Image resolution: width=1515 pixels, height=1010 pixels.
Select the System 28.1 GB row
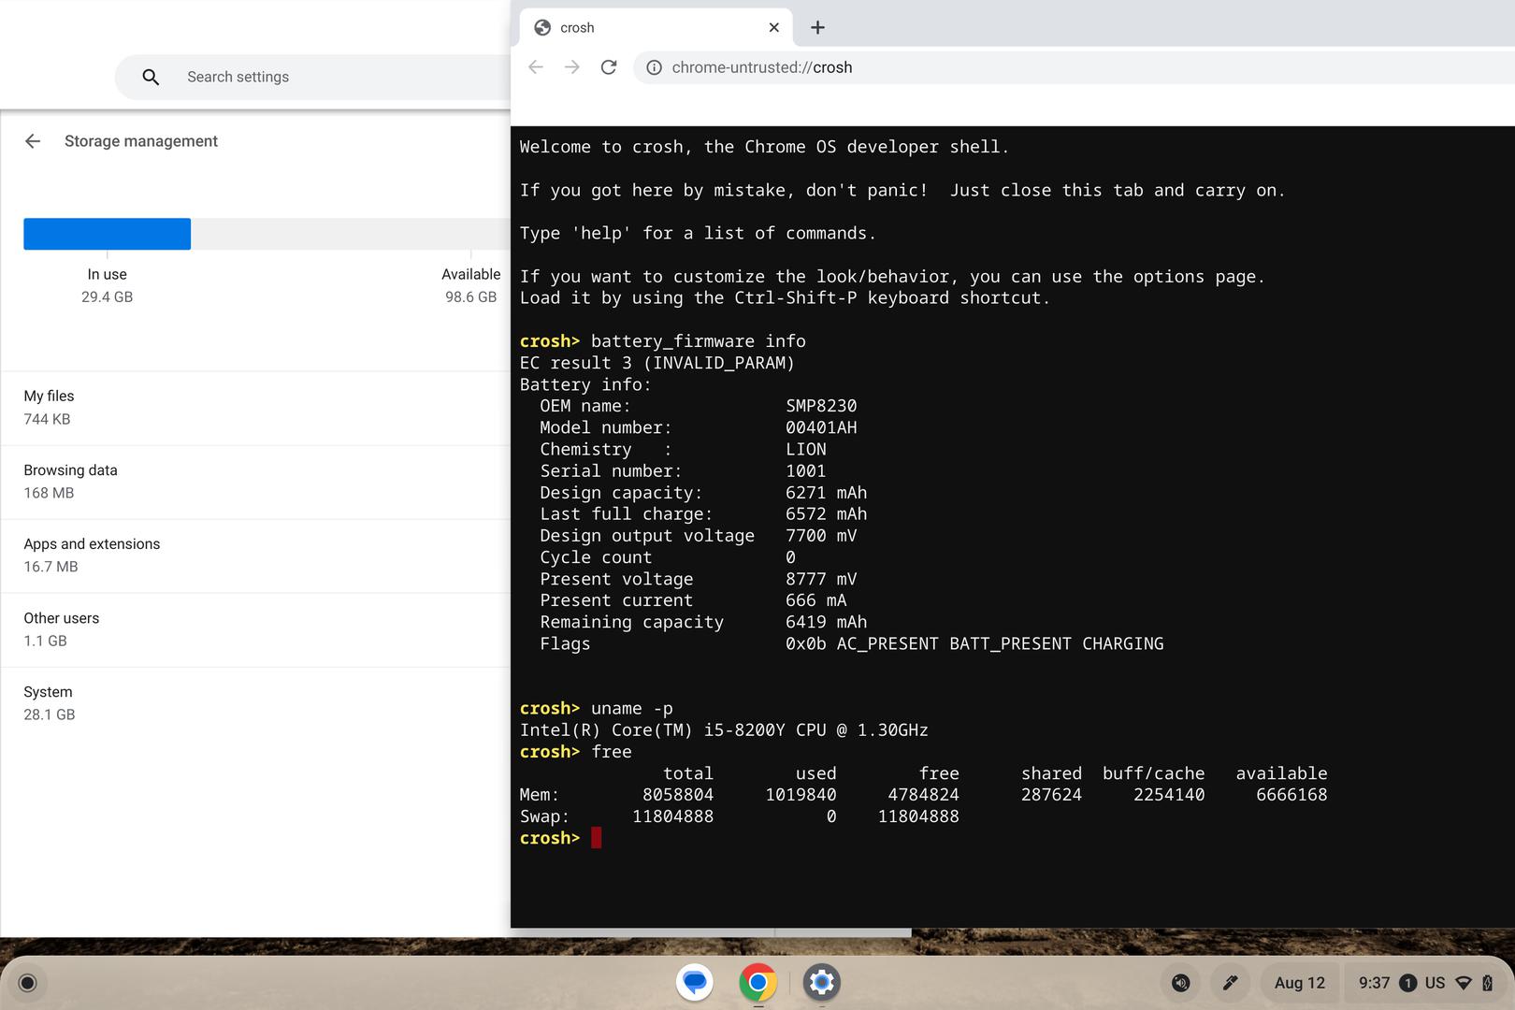(255, 703)
